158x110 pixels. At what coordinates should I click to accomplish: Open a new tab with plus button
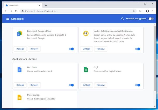[46, 5]
